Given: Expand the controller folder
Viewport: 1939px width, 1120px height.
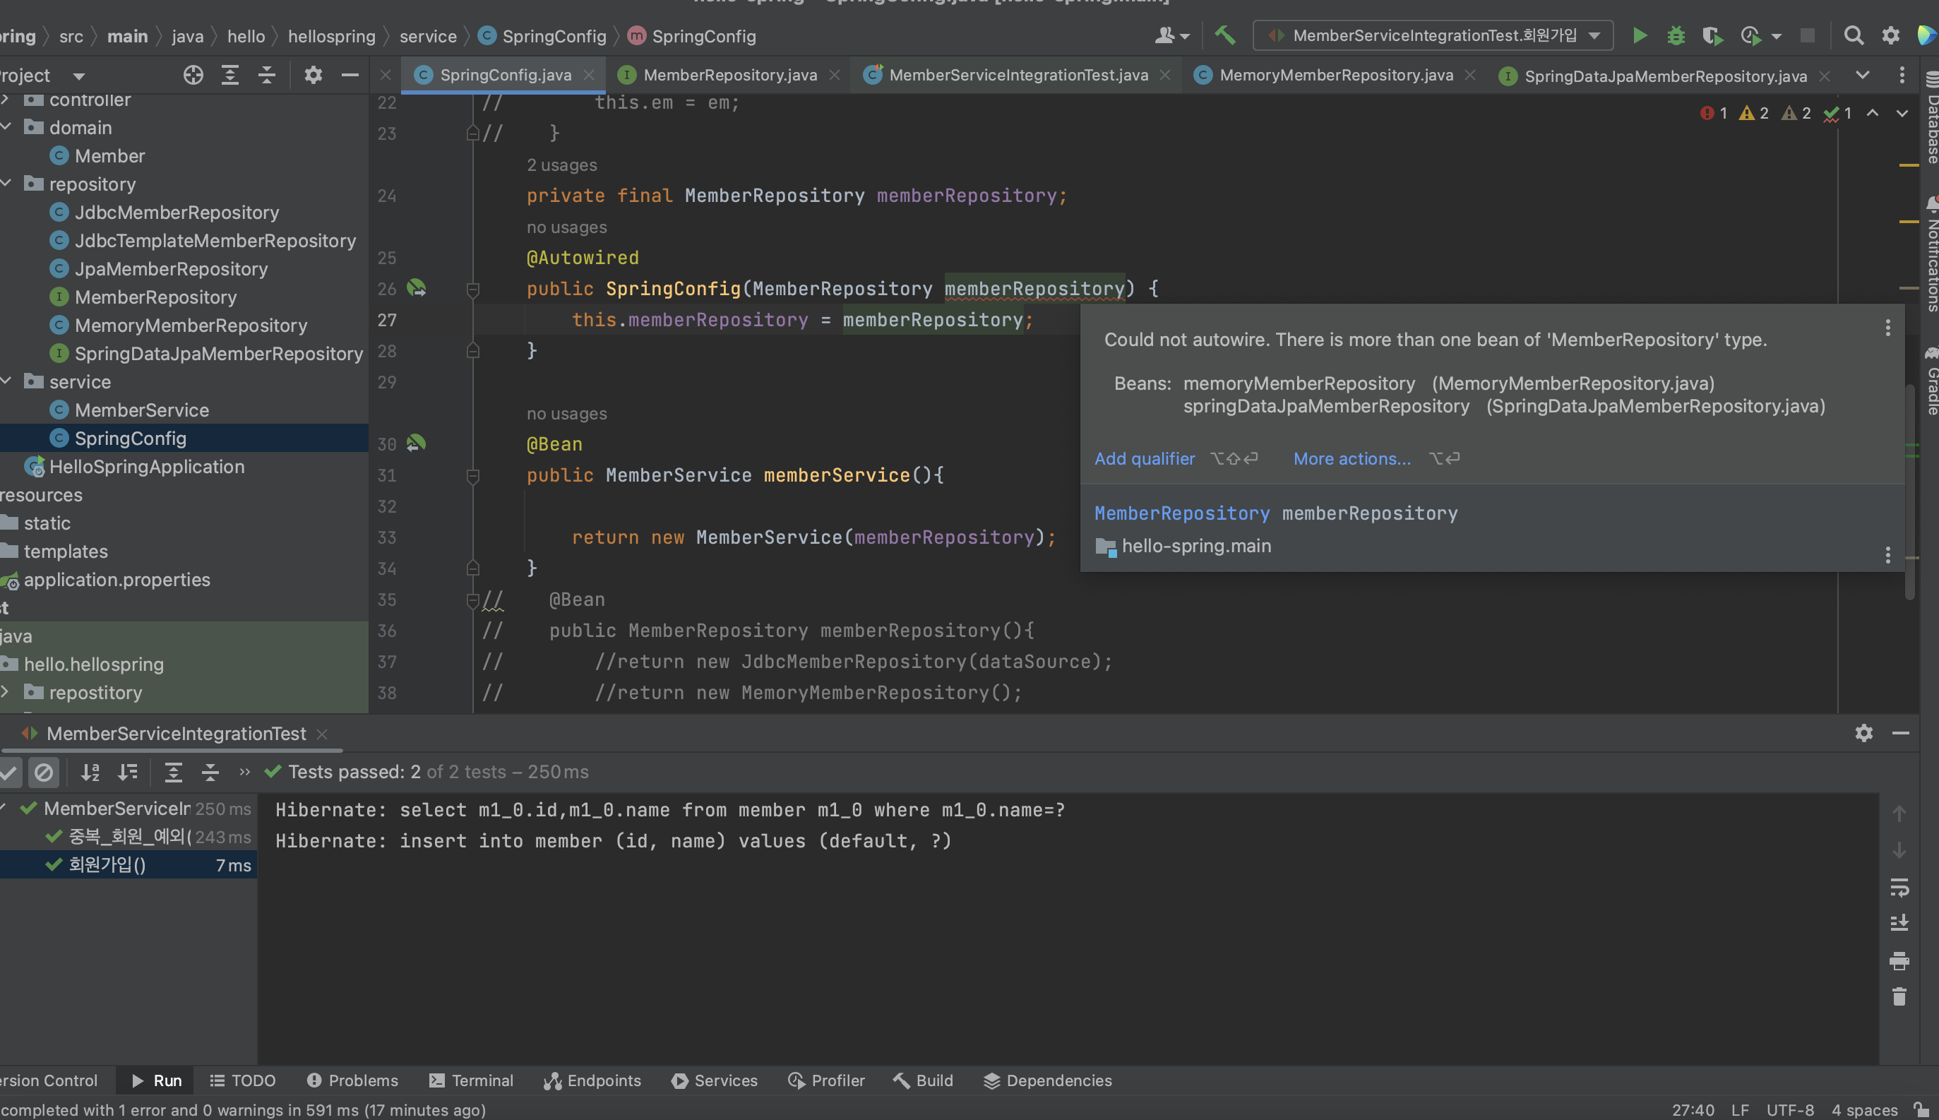Looking at the screenshot, I should point(7,100).
